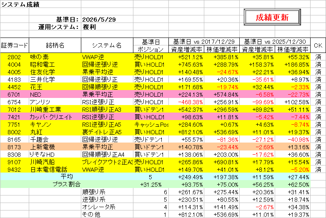The width and height of the screenshot is (326, 218).
Task: Select the red value -468.38%
Action: [186, 102]
